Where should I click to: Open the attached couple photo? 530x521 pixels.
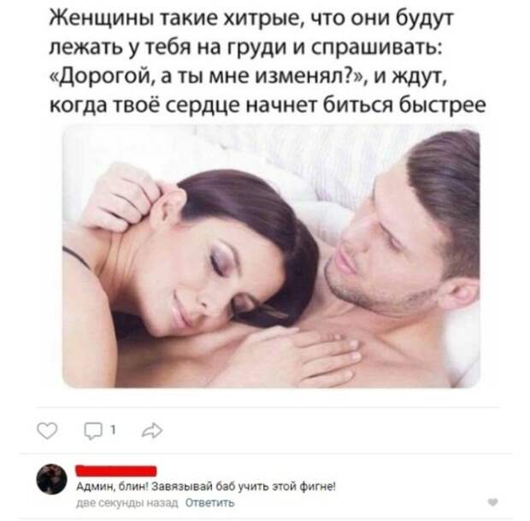point(271,256)
